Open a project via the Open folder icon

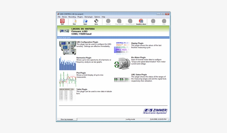pos(85,21)
